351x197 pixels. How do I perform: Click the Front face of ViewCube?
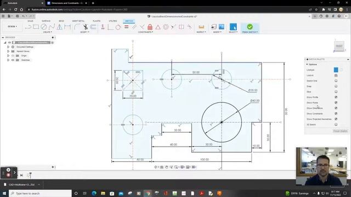(x=339, y=46)
